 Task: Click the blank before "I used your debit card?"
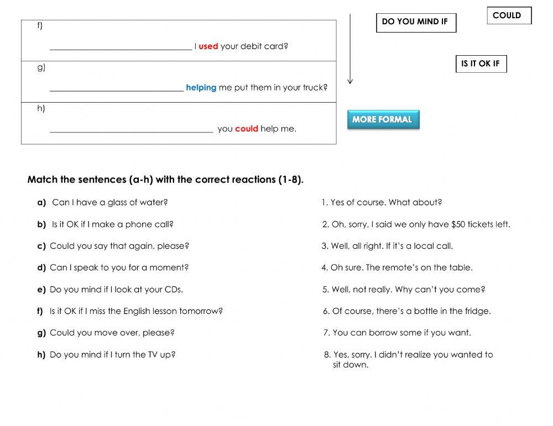point(121,46)
